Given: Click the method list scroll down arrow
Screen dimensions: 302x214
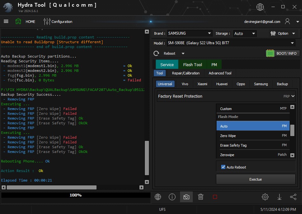Looking at the screenshot, I should [292, 155].
